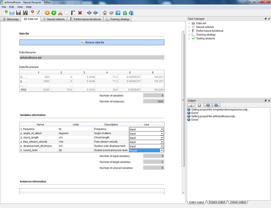Click the sound_level name cell
This screenshot has width=271, height=208.
[x=40, y=150]
